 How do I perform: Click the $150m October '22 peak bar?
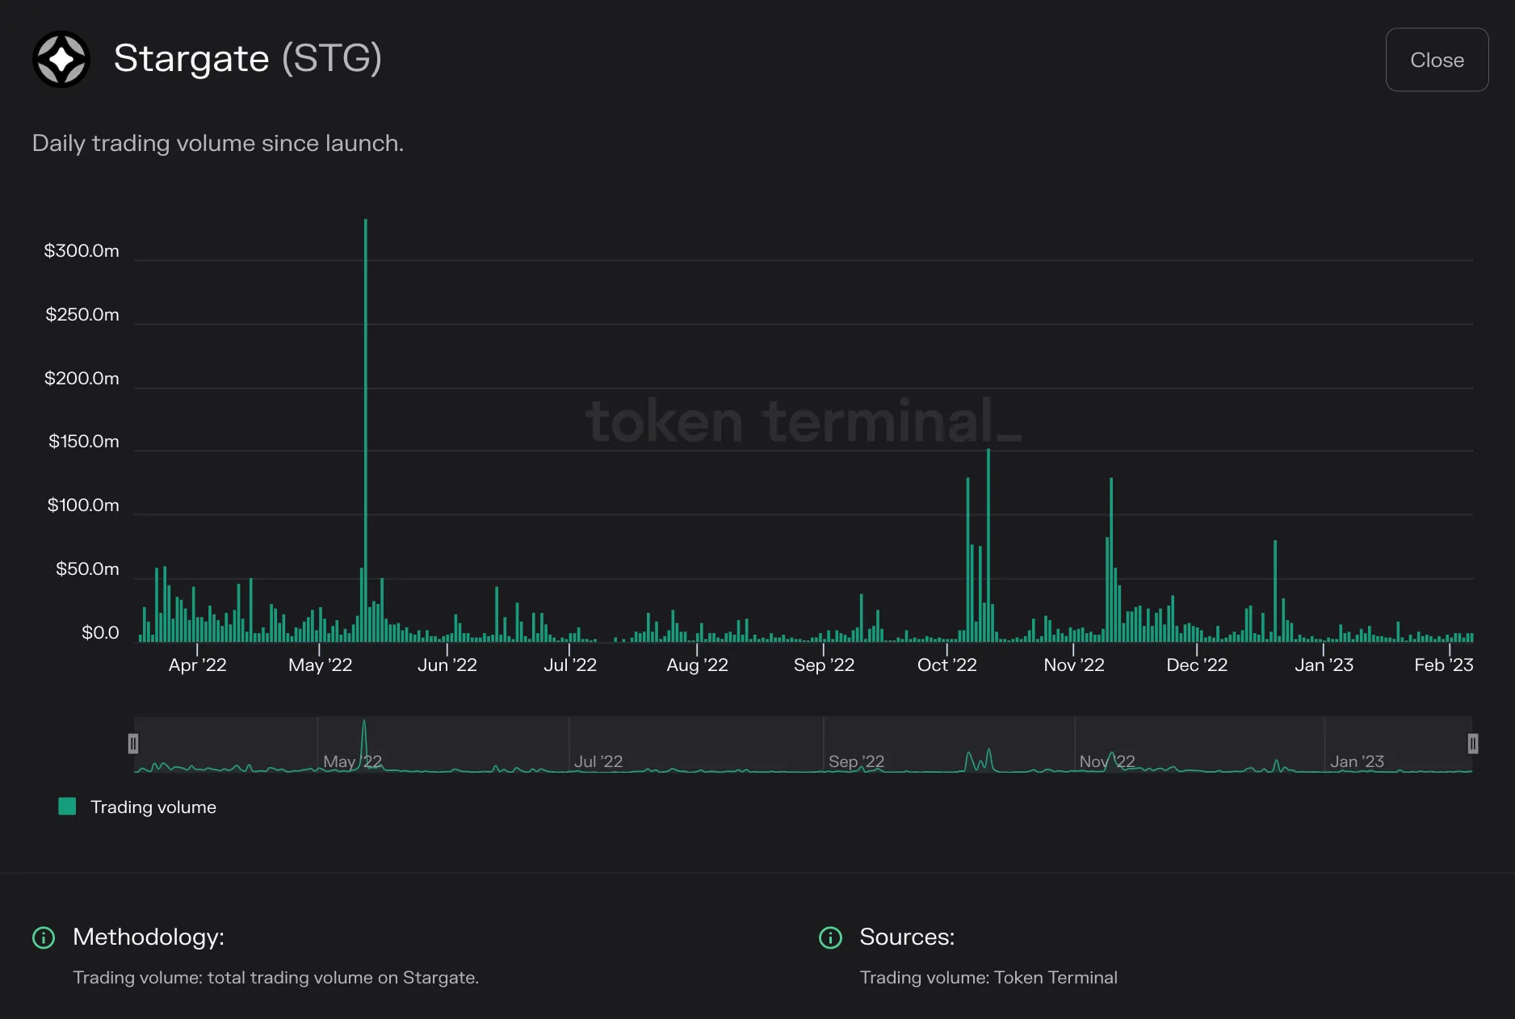(988, 545)
